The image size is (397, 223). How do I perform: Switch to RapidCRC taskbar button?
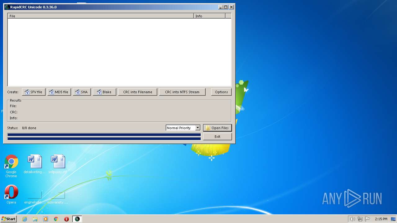tap(77, 219)
